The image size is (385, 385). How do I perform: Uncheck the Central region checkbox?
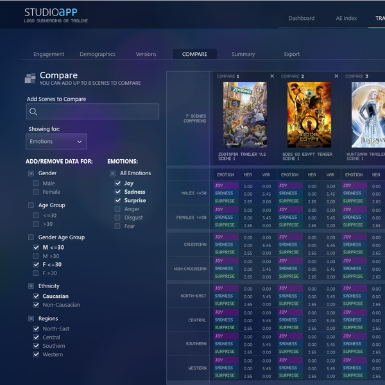click(36, 337)
